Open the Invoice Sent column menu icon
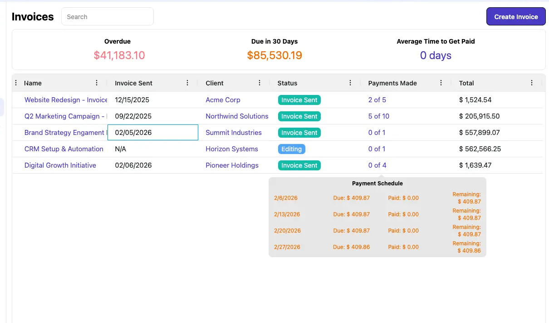 coord(187,83)
